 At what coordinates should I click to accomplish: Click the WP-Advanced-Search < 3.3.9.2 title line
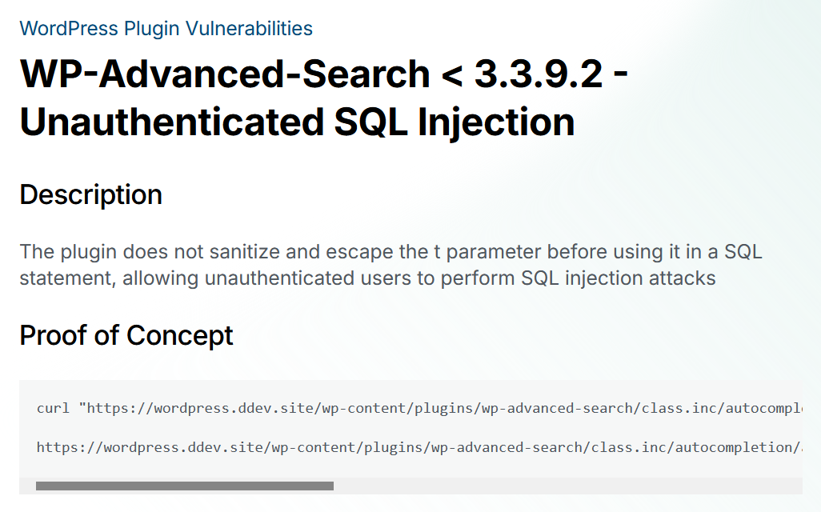point(323,74)
